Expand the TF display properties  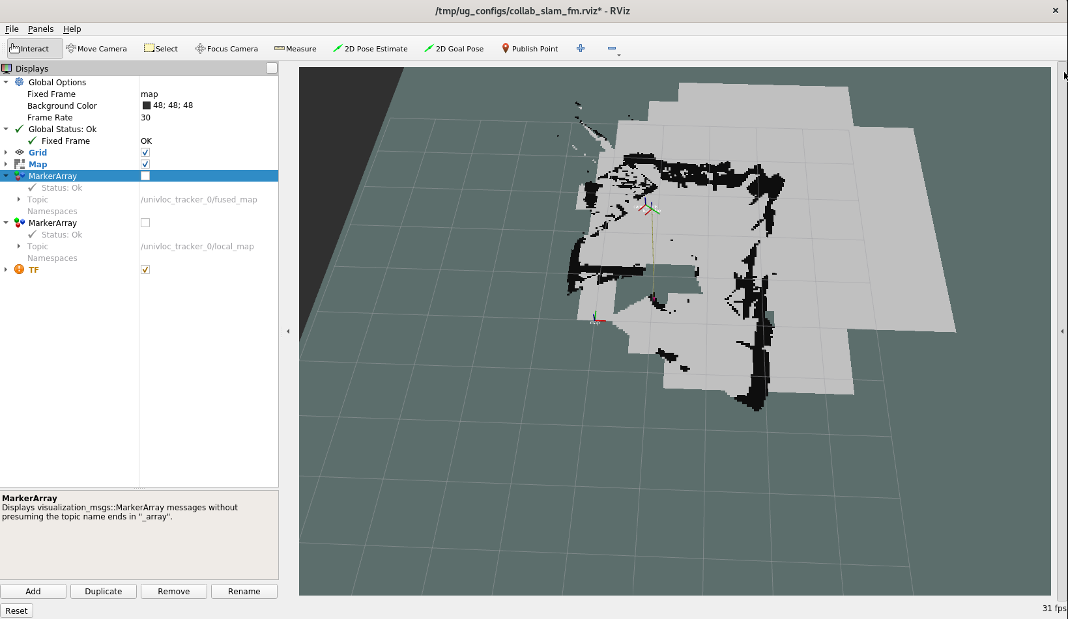6,270
